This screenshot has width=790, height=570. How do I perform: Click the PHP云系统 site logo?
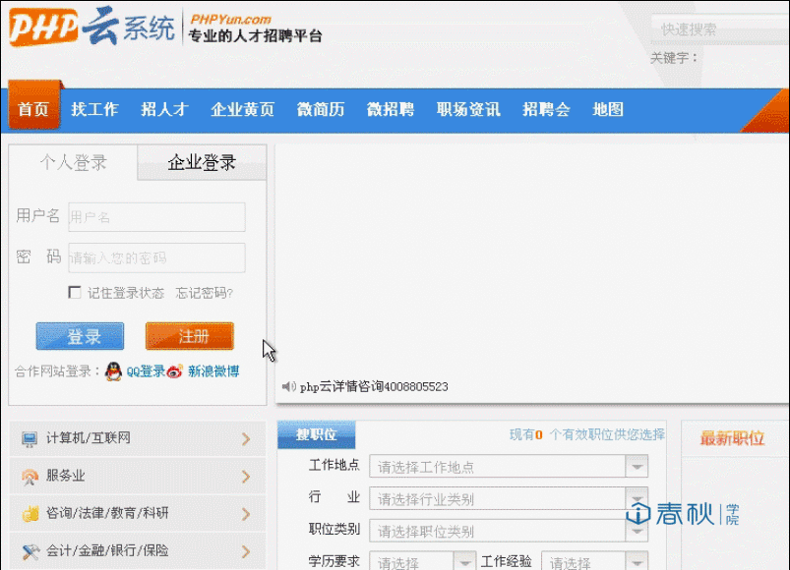coord(93,27)
